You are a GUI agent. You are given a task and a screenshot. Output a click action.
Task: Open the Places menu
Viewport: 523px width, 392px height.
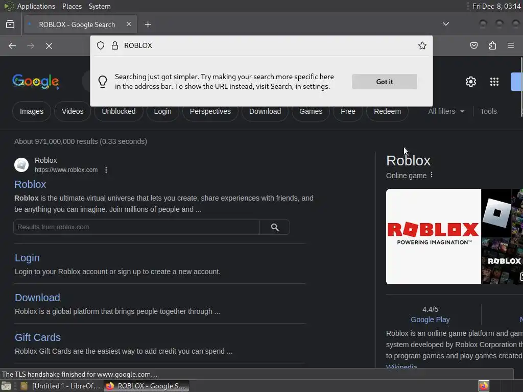[72, 6]
